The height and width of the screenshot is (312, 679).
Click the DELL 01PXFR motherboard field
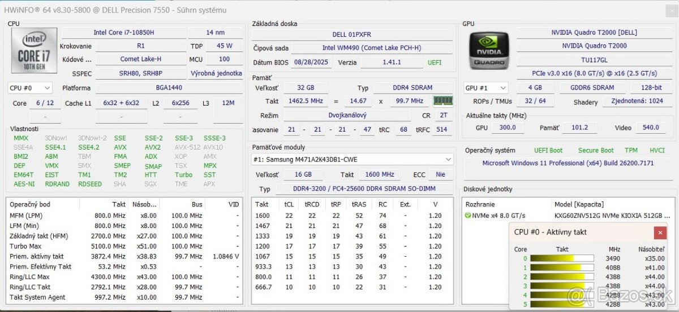[x=352, y=35]
